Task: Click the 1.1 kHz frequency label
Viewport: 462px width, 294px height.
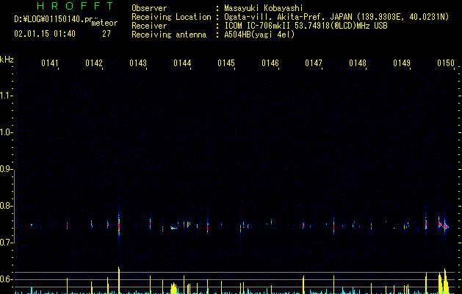Action: (6, 96)
